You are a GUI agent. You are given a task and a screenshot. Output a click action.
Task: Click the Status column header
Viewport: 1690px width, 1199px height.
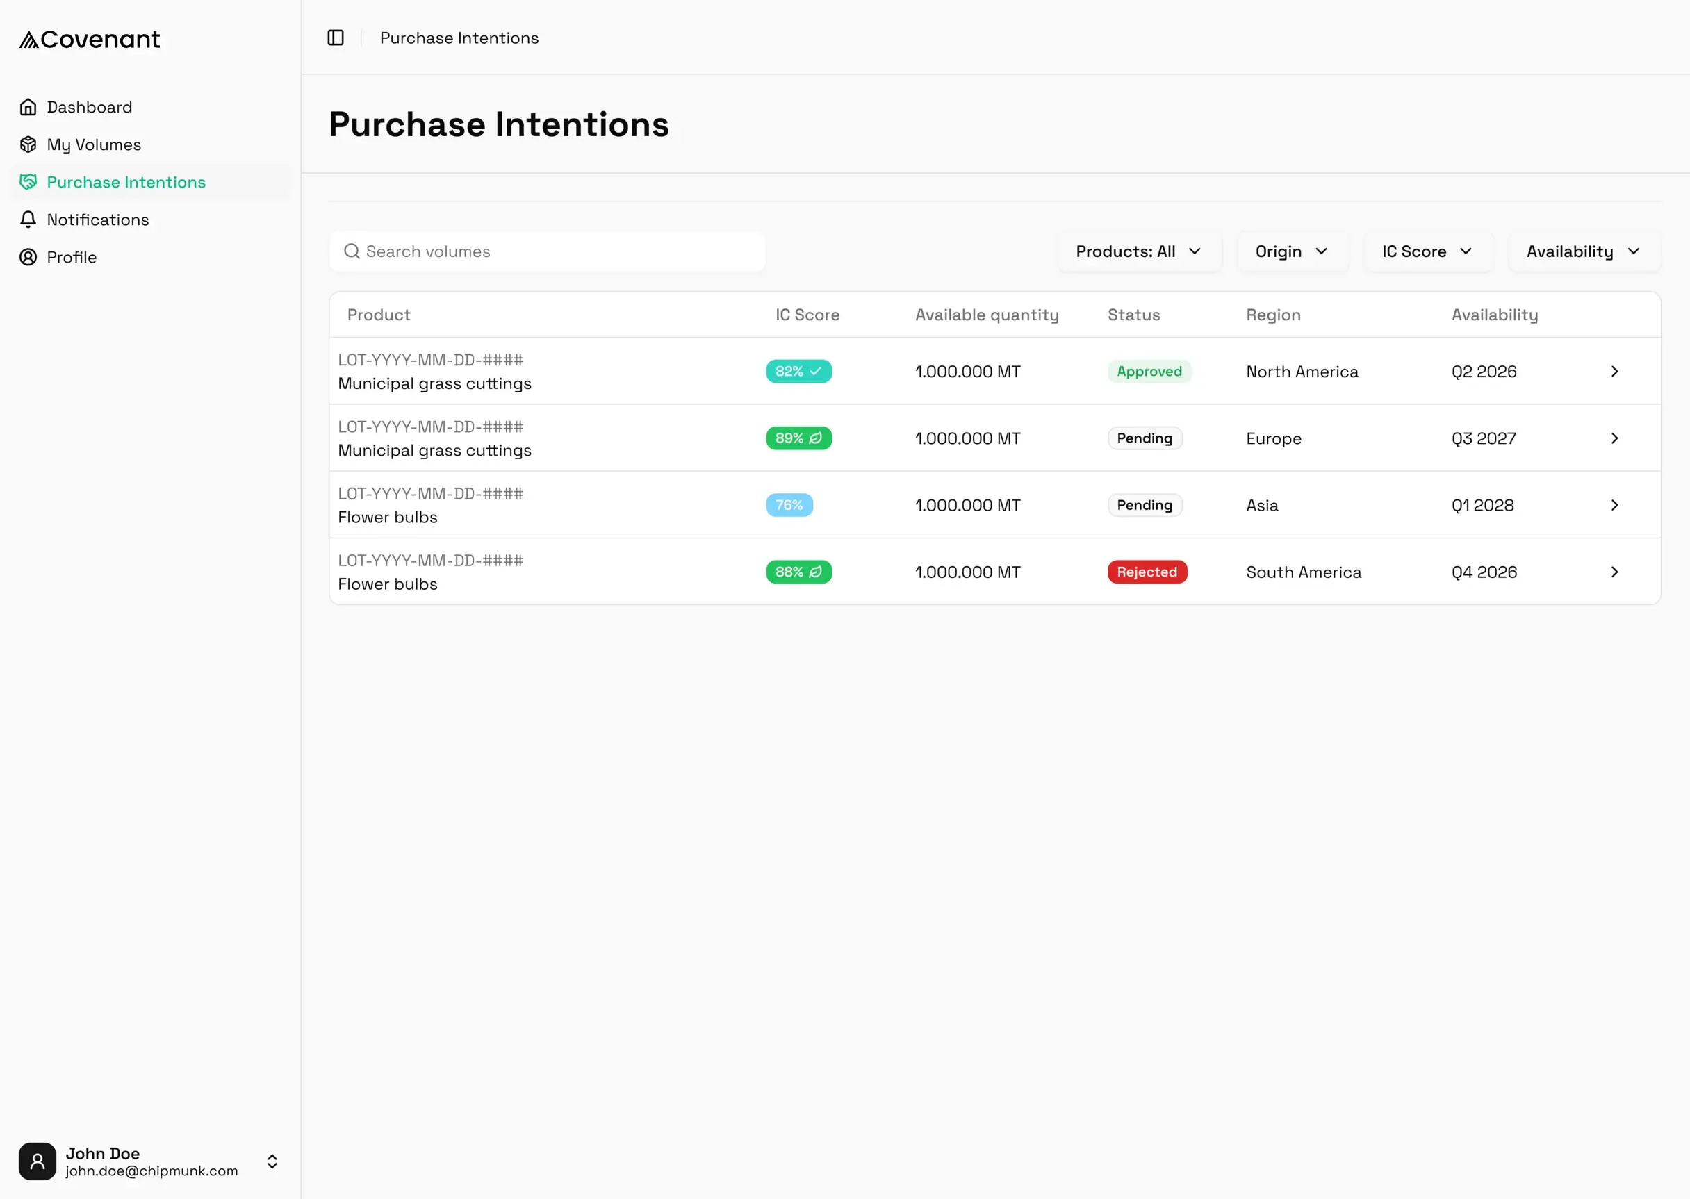point(1134,315)
